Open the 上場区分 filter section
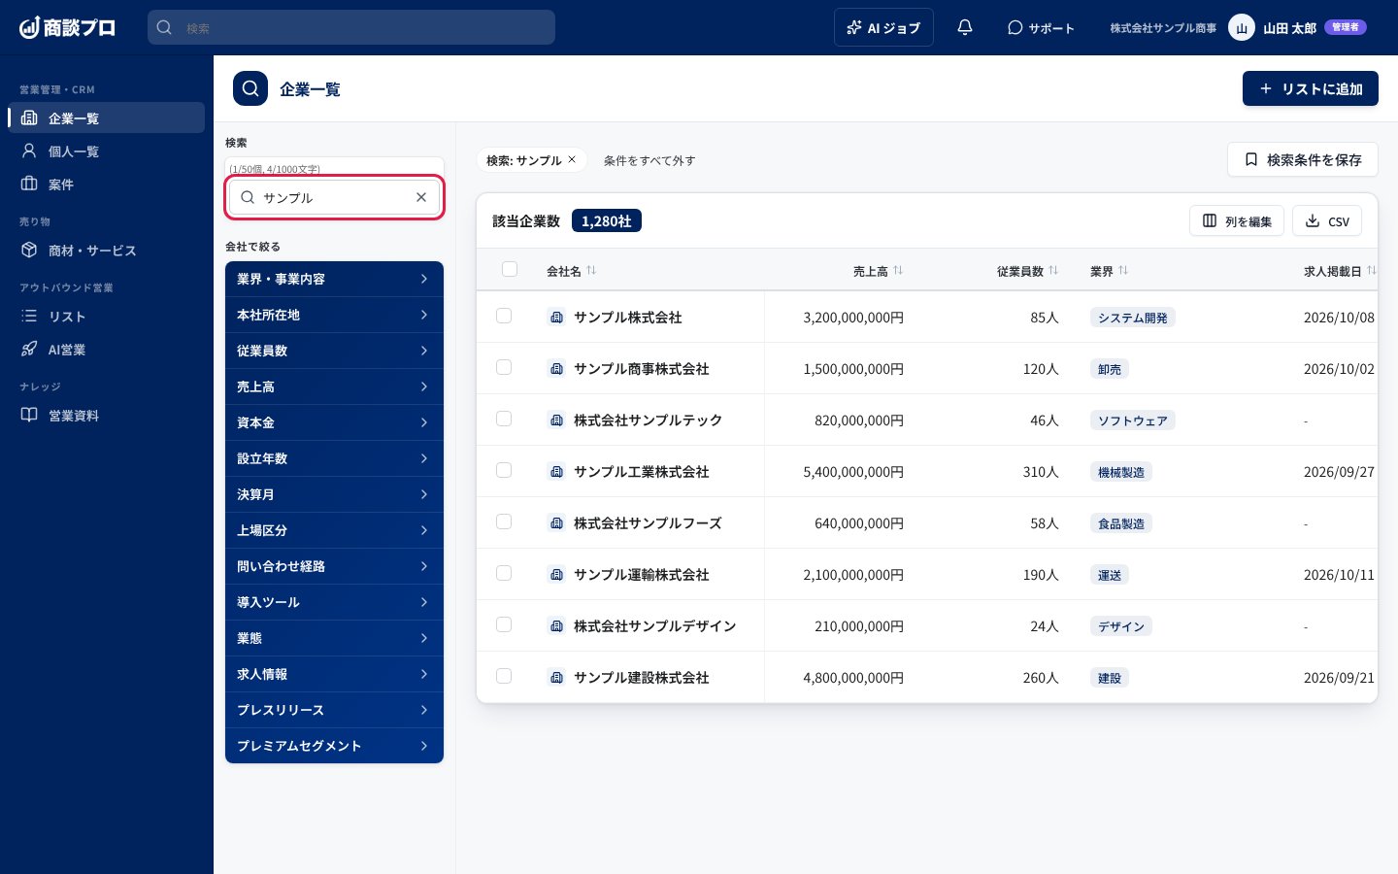 tap(334, 530)
